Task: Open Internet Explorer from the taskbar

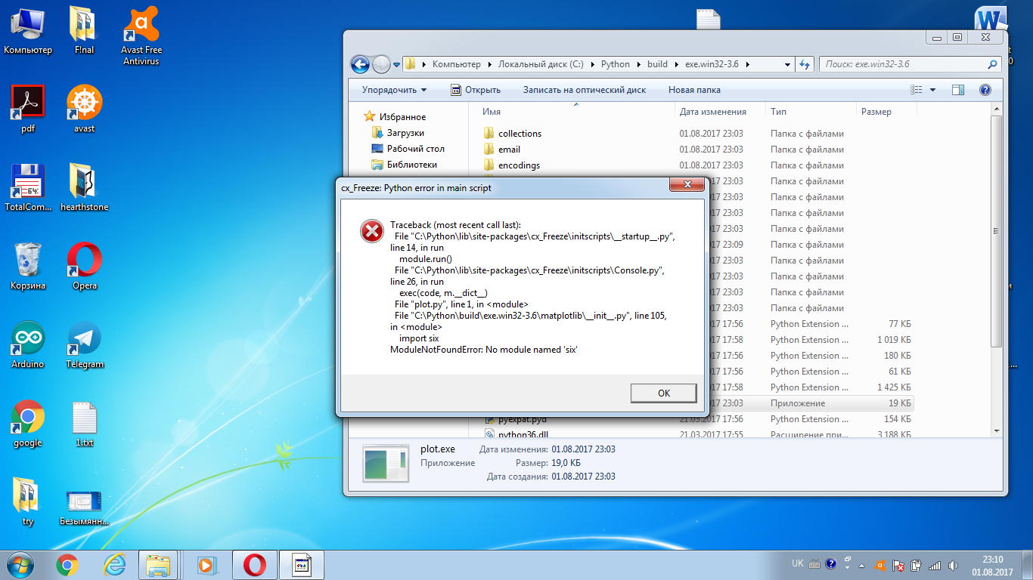Action: 114,564
